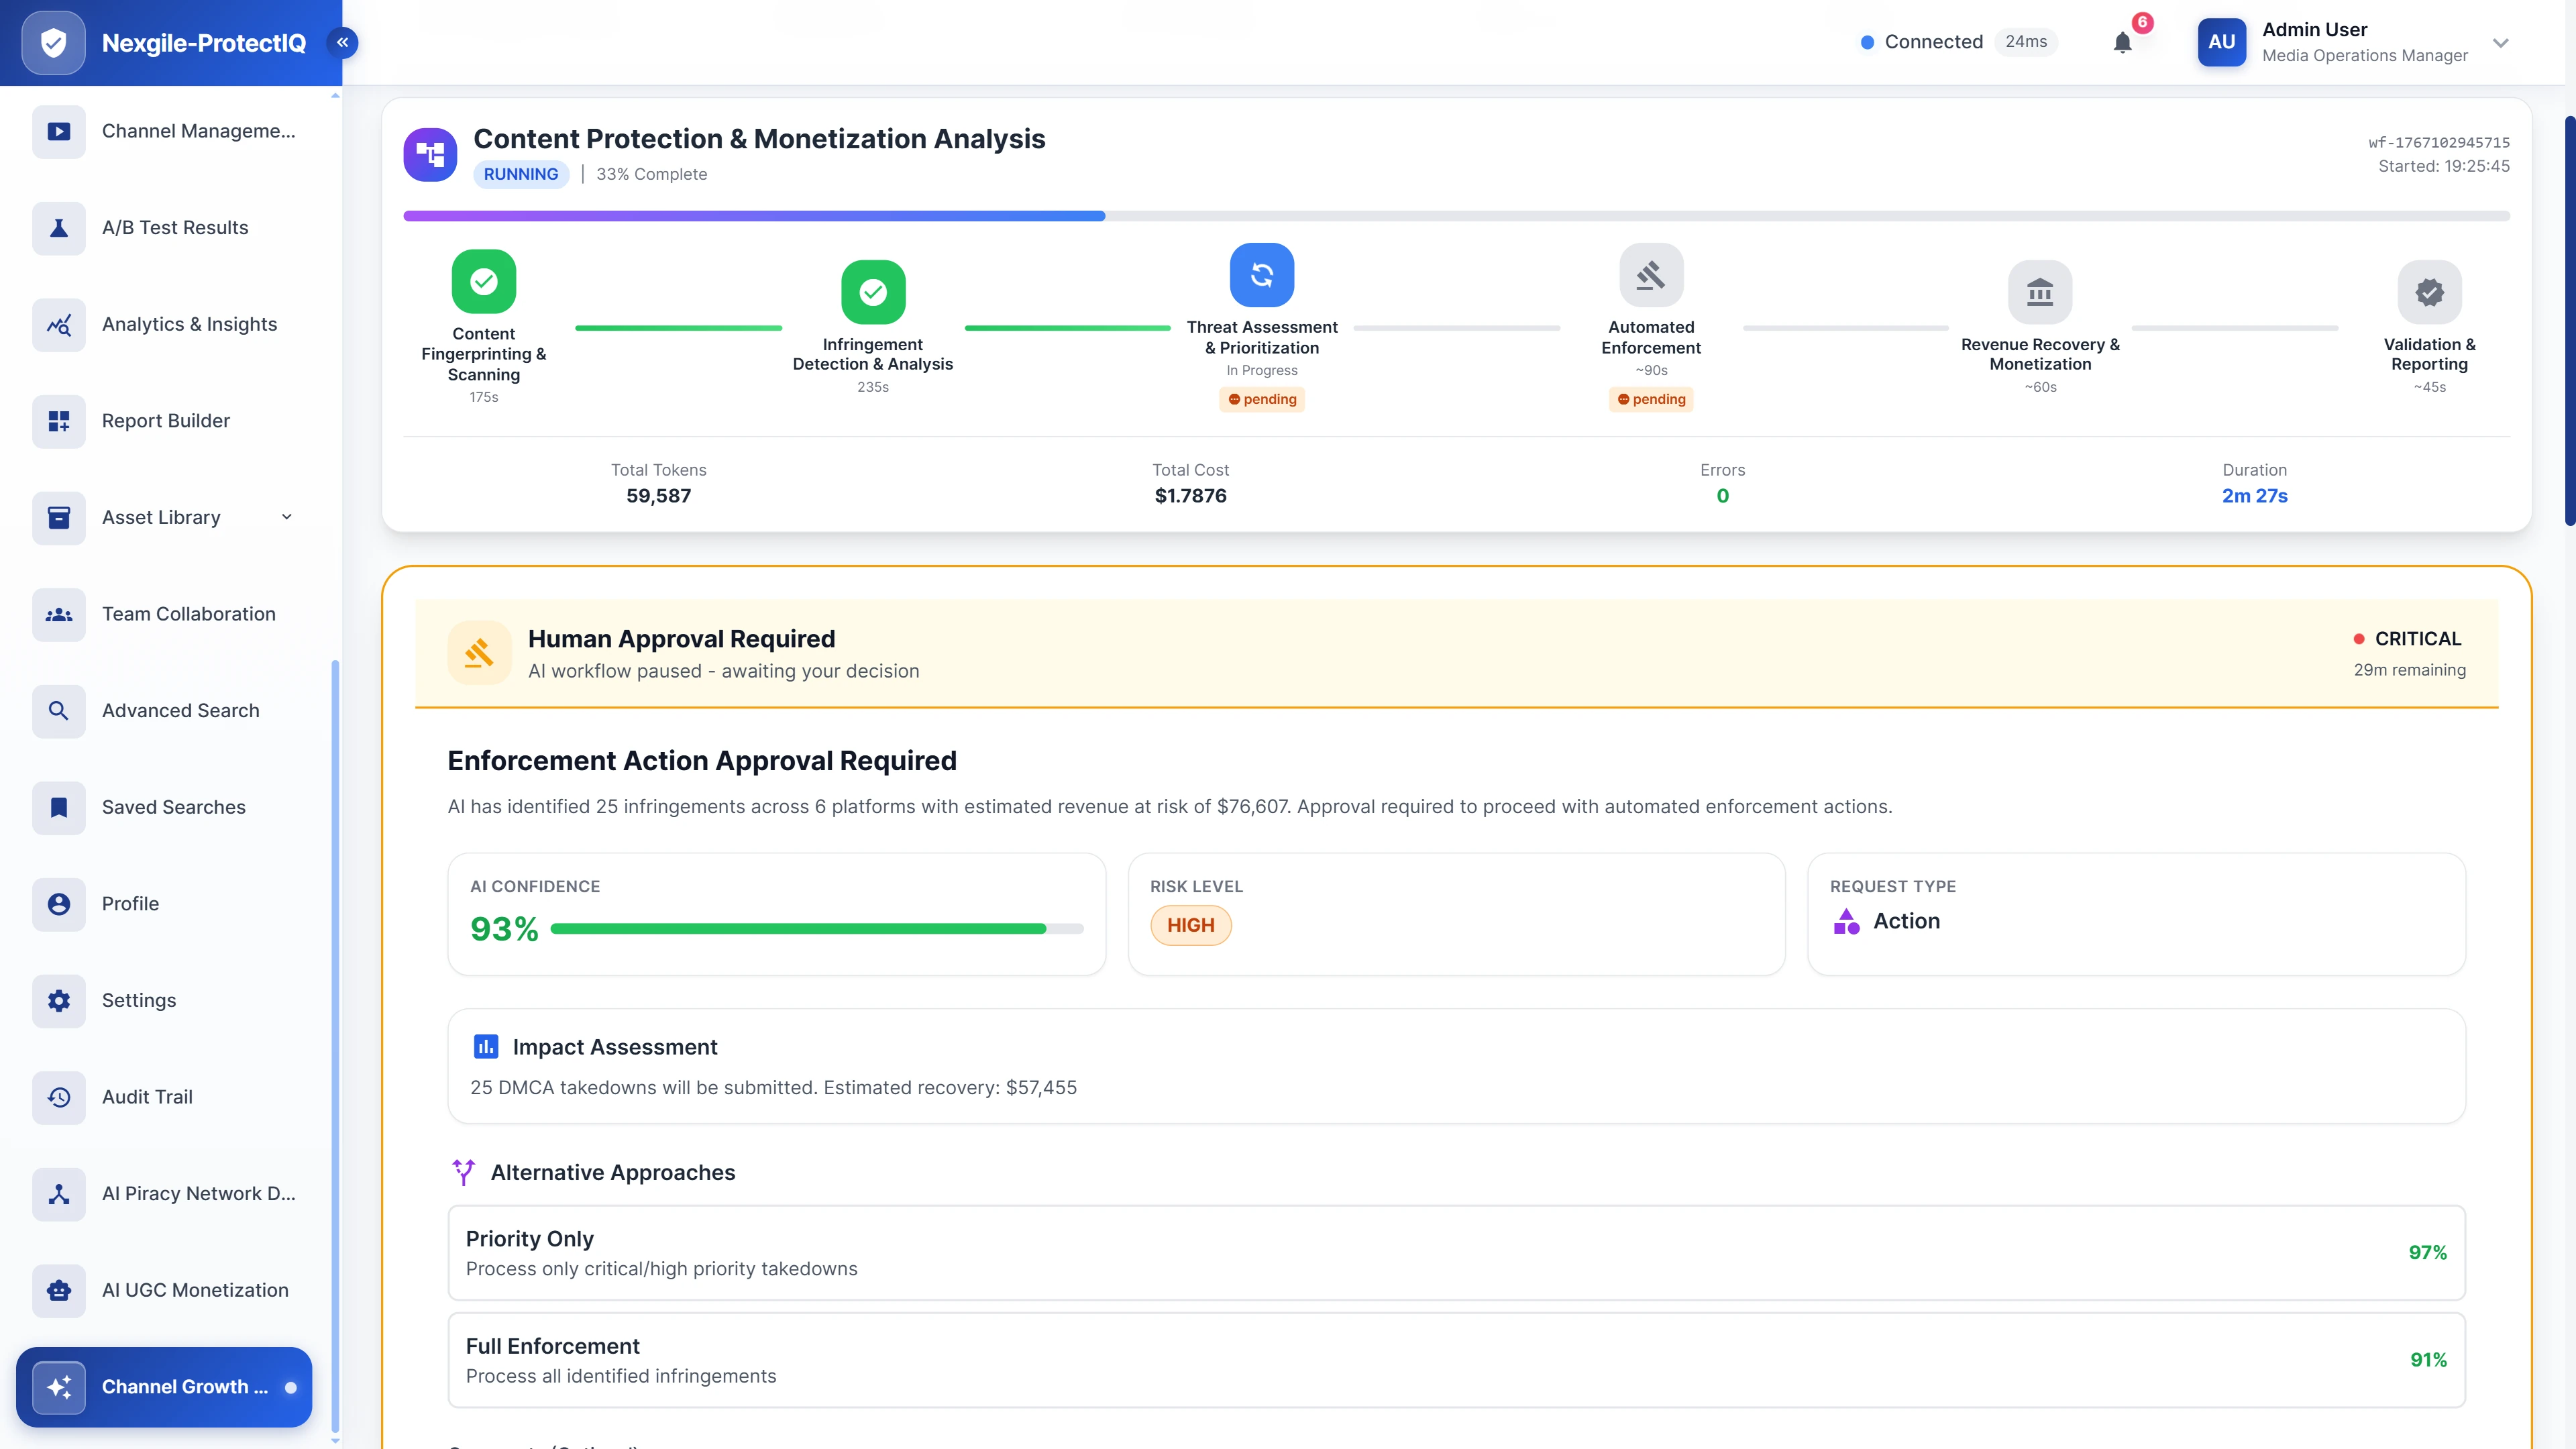Select the Report Builder icon
Screen dimensions: 2576x1449
58,421
